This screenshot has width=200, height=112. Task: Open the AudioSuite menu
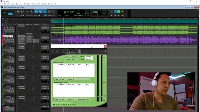coord(27,4)
